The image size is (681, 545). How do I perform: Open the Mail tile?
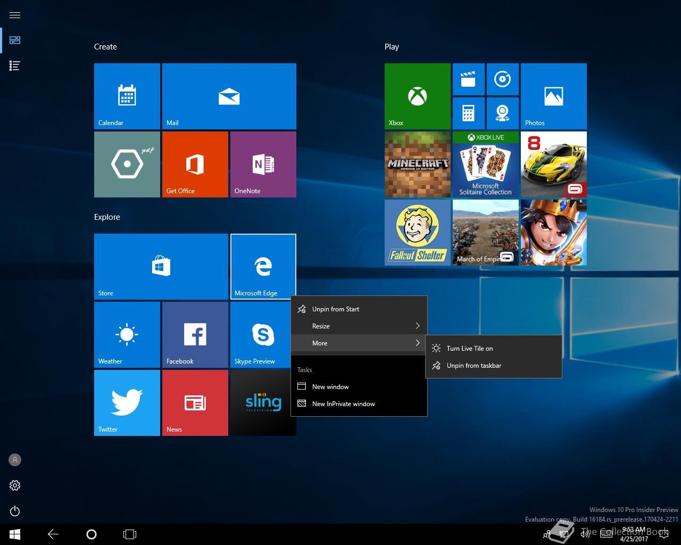click(x=229, y=96)
